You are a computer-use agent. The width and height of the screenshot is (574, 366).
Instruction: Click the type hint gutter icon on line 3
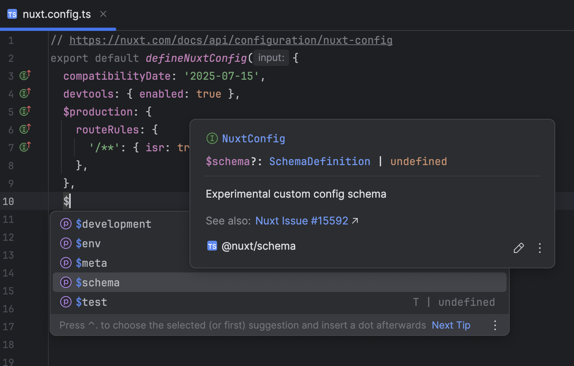(x=24, y=75)
